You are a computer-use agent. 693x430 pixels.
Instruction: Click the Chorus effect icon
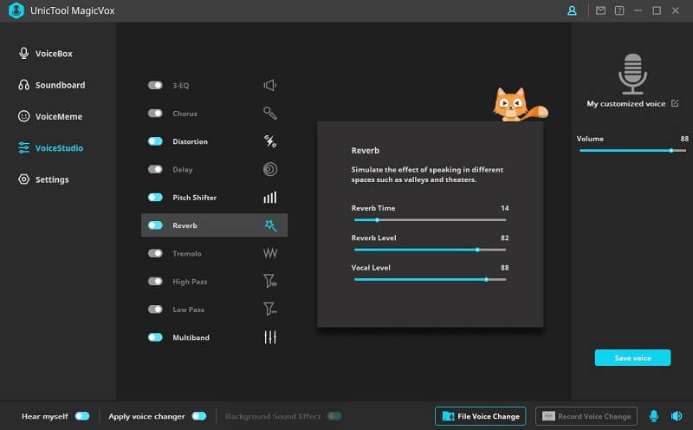coord(269,114)
